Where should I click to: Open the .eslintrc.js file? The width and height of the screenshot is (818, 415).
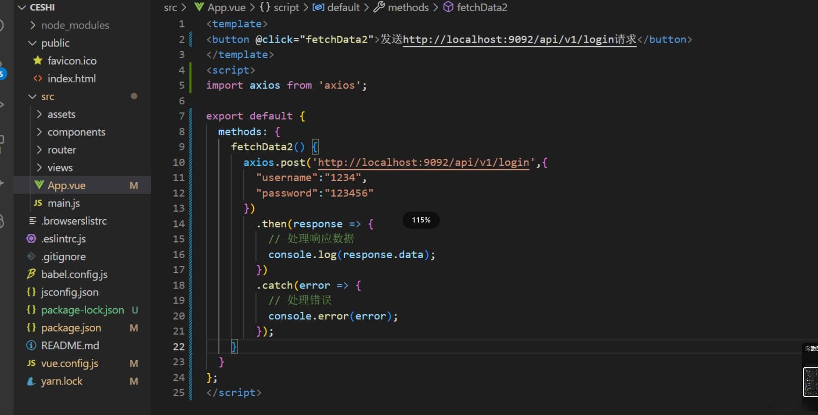(x=64, y=239)
